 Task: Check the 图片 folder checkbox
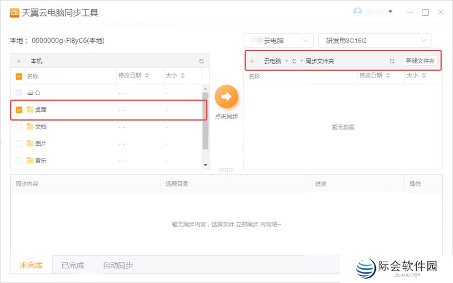click(x=19, y=144)
